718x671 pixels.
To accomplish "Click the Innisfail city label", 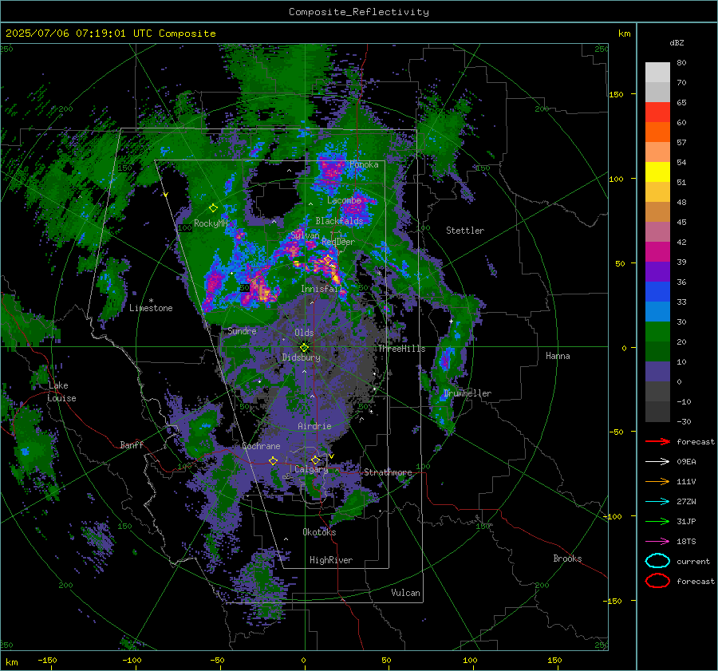I will point(321,289).
